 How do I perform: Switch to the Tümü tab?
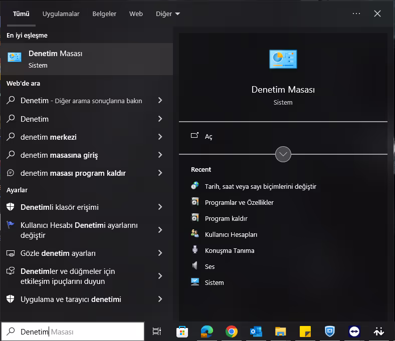[x=21, y=14]
